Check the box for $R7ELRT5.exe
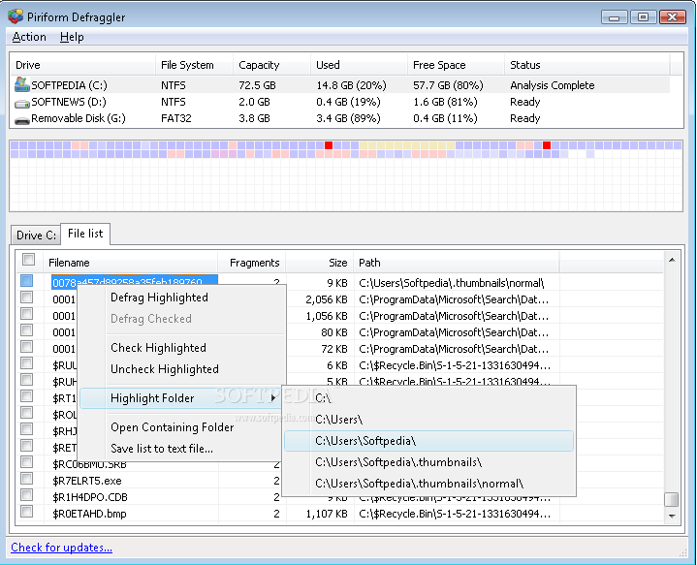The height and width of the screenshot is (565, 697). [x=27, y=479]
